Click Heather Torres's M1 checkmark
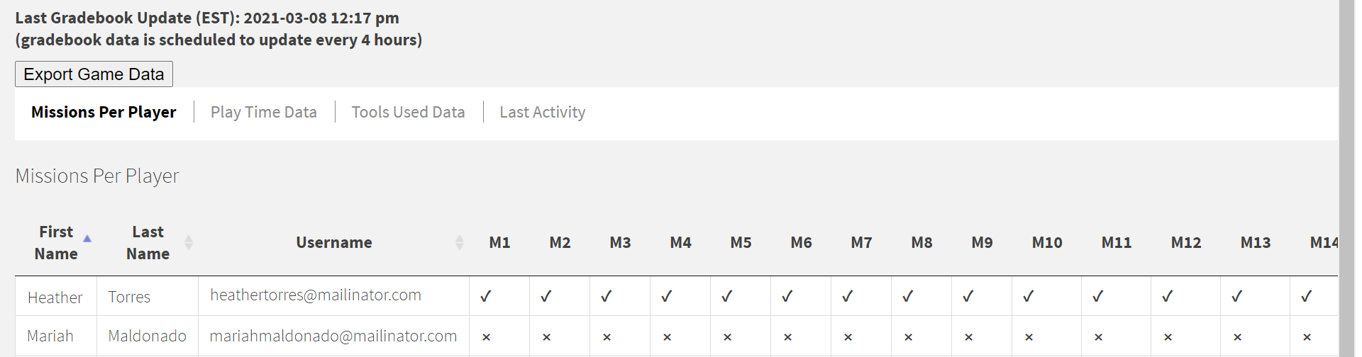 click(x=486, y=297)
